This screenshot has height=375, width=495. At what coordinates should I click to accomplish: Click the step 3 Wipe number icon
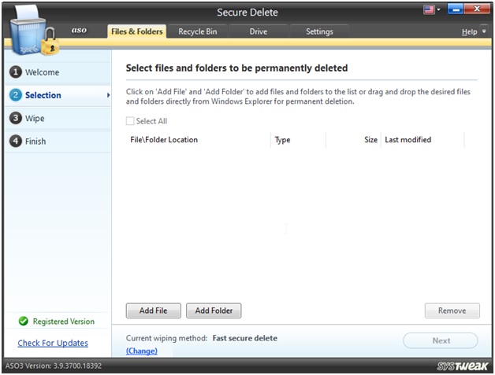[x=15, y=119]
